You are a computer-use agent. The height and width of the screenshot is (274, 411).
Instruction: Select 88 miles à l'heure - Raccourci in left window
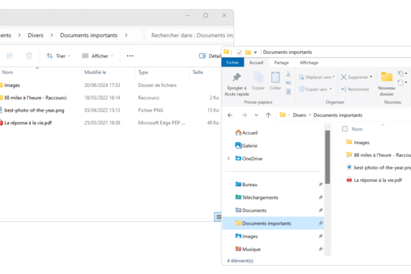110,98
